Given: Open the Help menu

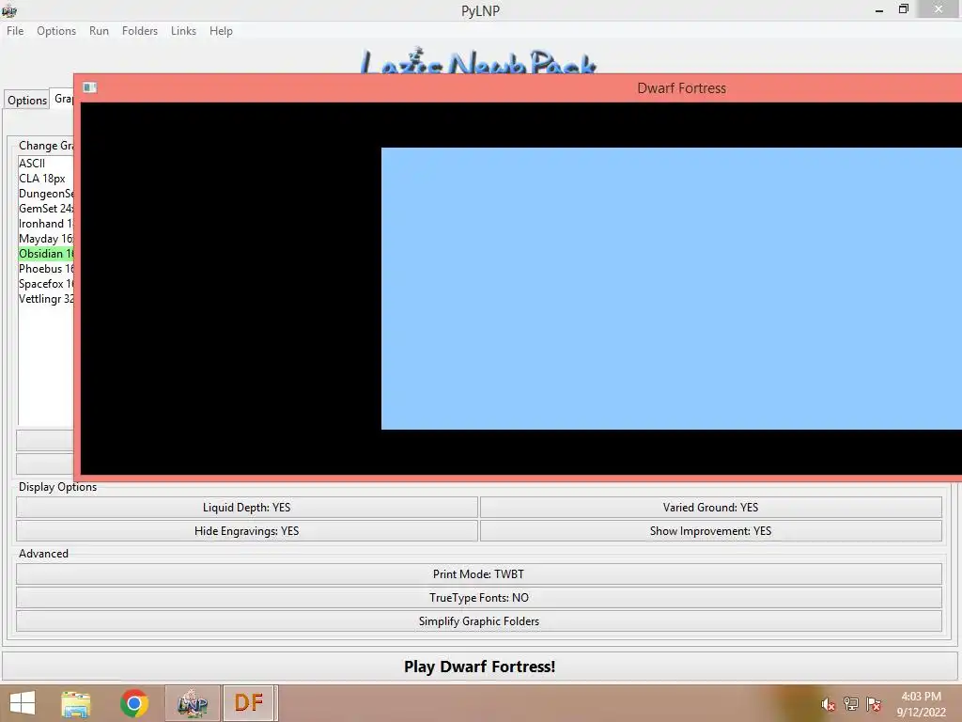Looking at the screenshot, I should (x=221, y=31).
